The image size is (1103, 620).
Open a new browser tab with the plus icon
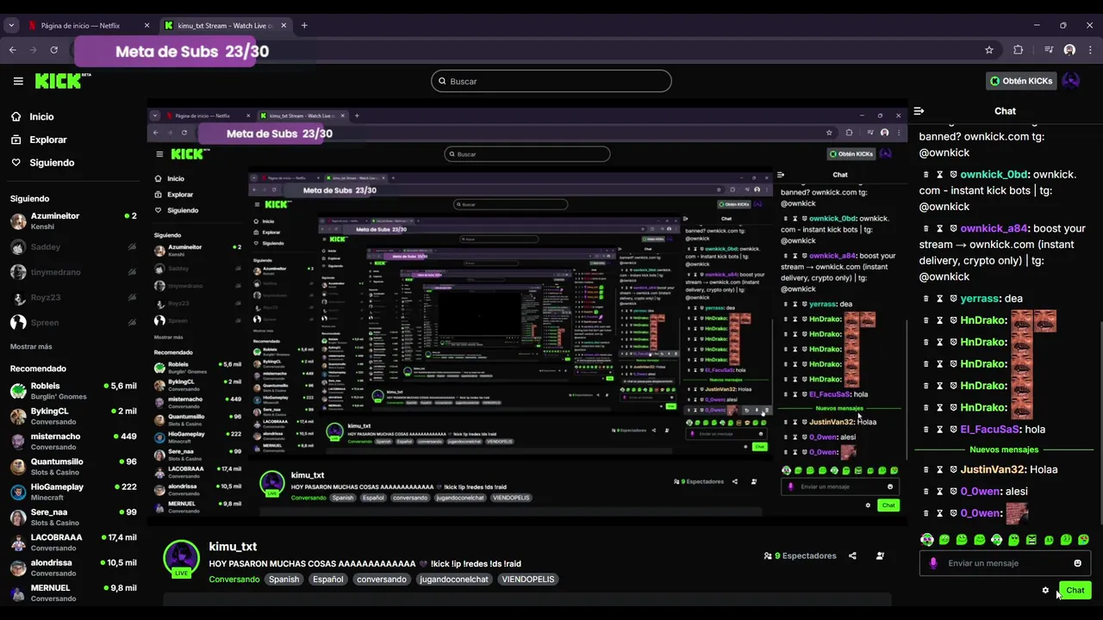pyautogui.click(x=304, y=26)
